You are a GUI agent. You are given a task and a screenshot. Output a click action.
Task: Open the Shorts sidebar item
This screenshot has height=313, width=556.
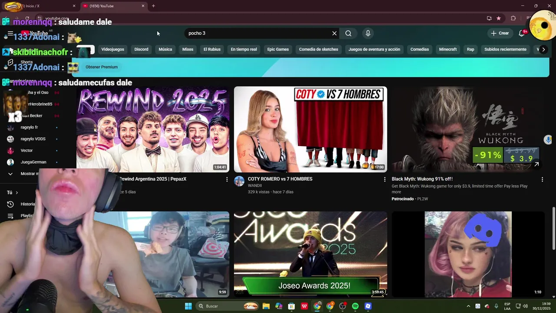(x=26, y=62)
